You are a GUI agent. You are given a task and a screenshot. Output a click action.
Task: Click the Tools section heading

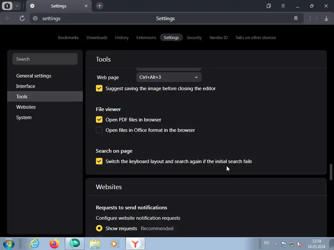pyautogui.click(x=103, y=59)
